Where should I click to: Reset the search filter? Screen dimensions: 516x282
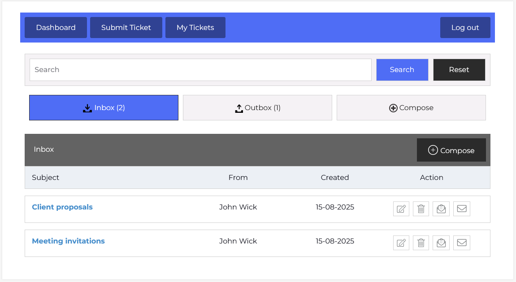coord(459,70)
